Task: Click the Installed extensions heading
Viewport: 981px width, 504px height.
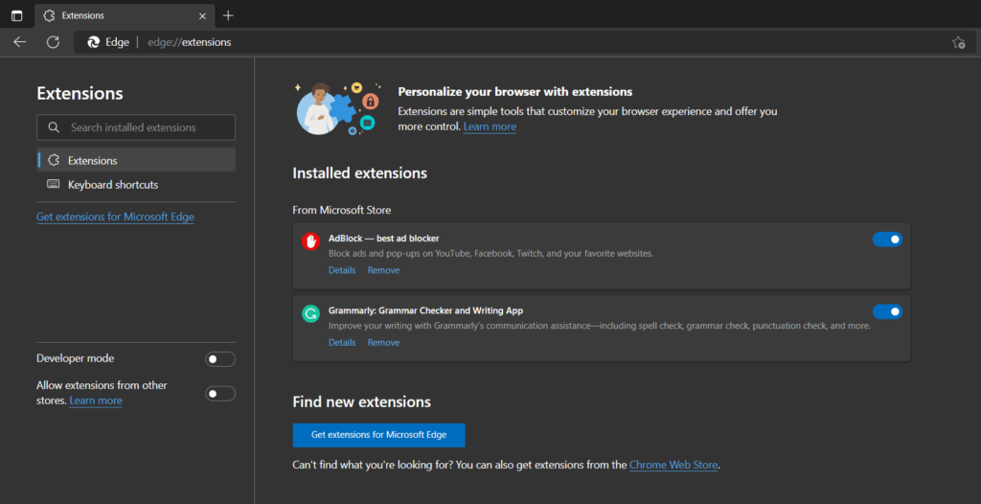Action: [360, 173]
